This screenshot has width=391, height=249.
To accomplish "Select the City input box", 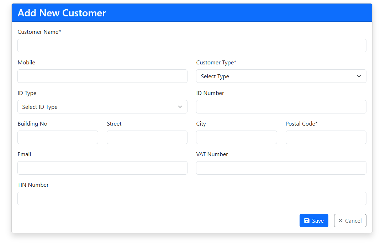I will (x=236, y=137).
